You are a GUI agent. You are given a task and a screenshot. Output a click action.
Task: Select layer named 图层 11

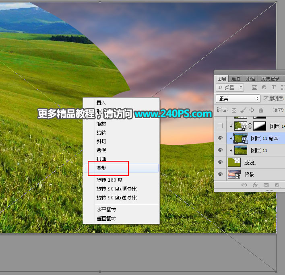click(259, 150)
